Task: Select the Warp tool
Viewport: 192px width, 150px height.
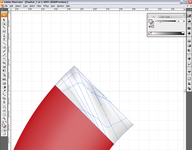Action: [x=4, y=67]
